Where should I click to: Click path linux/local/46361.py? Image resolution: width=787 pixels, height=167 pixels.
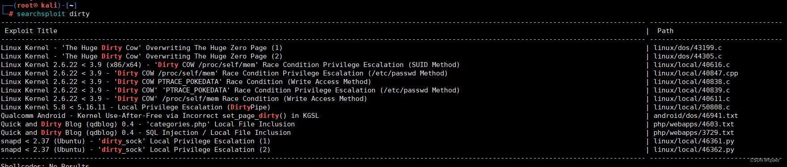pos(694,141)
